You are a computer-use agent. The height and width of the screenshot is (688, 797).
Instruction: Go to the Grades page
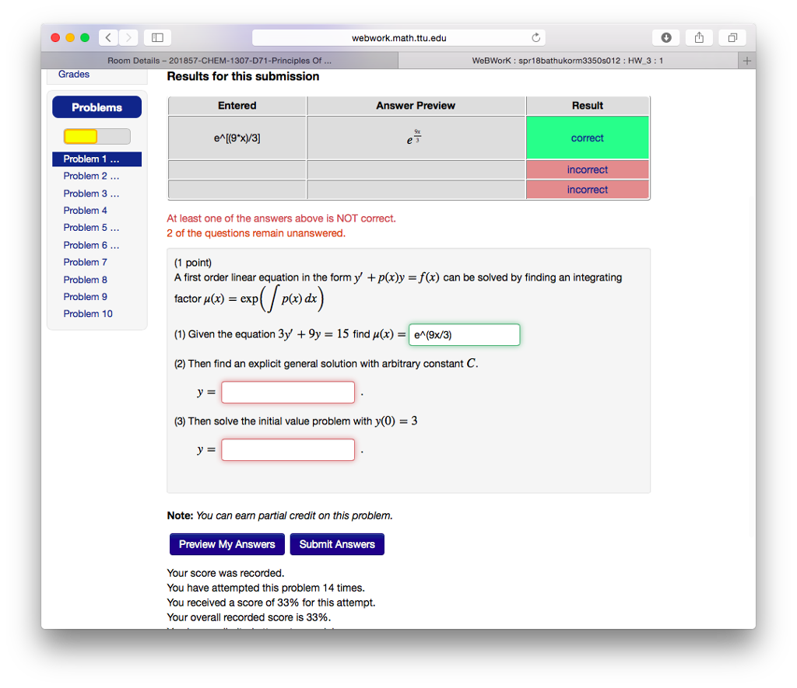tap(73, 74)
